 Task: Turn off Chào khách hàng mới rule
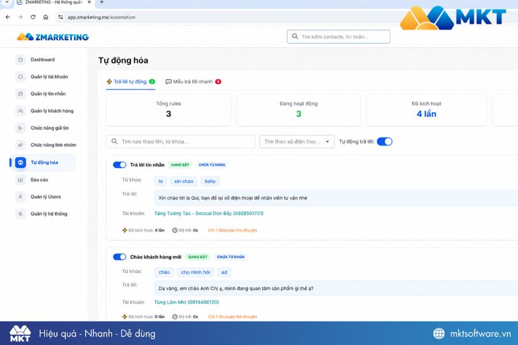119,257
